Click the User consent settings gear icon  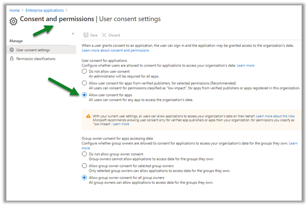(12, 50)
